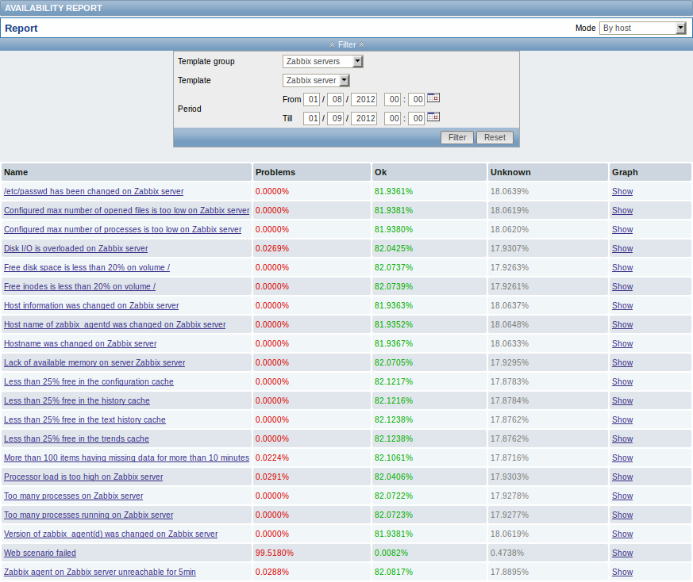693x582 pixels.
Task: Open the From date calendar picker
Action: point(433,98)
